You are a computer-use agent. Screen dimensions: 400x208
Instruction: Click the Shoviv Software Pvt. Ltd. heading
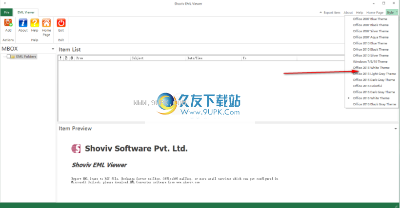click(136, 149)
